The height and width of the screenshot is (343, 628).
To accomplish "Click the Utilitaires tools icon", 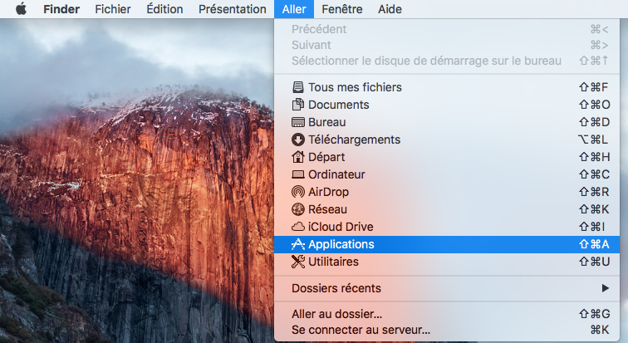I will pos(299,262).
